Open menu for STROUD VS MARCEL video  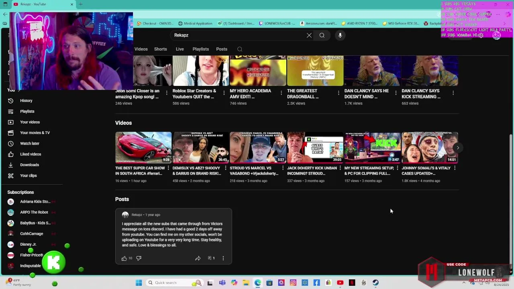click(283, 168)
